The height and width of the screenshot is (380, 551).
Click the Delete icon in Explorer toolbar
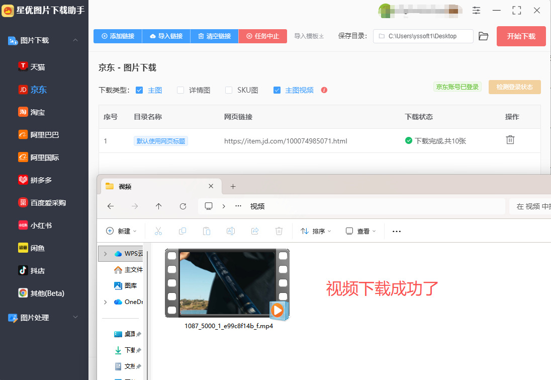coord(279,231)
